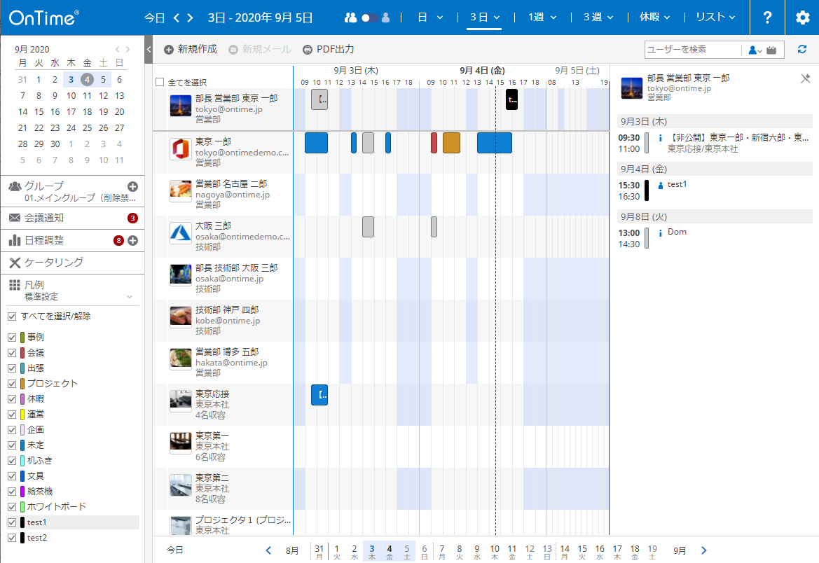Viewport: 819px width, 563px height.
Task: Uncheck the プロジェクト legend checkbox
Action: [x=11, y=383]
